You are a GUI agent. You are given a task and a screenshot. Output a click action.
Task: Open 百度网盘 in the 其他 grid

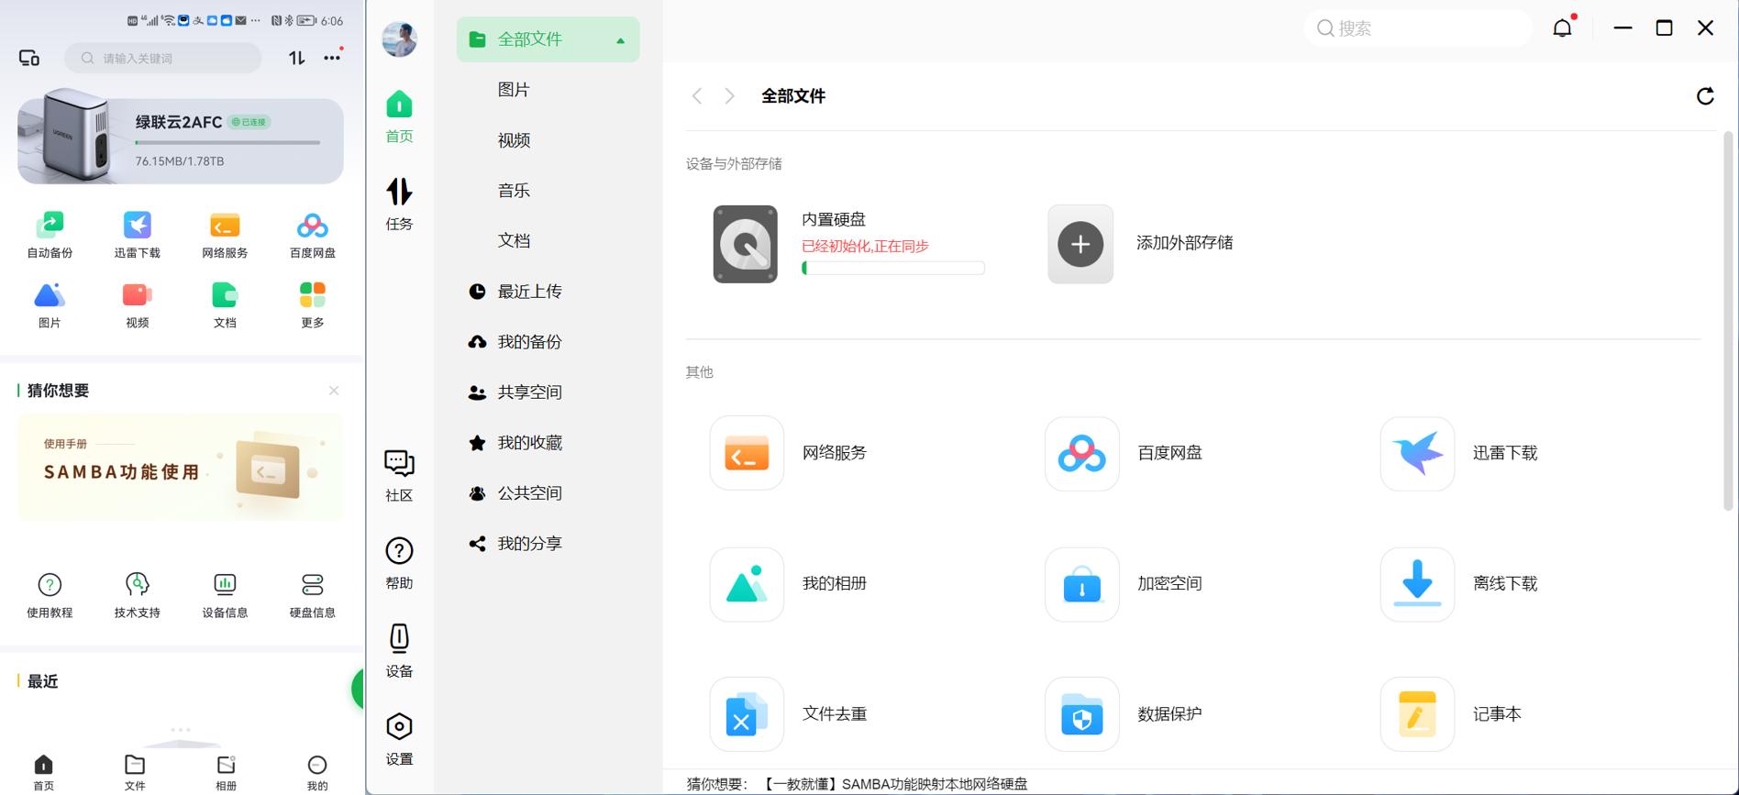(1082, 453)
